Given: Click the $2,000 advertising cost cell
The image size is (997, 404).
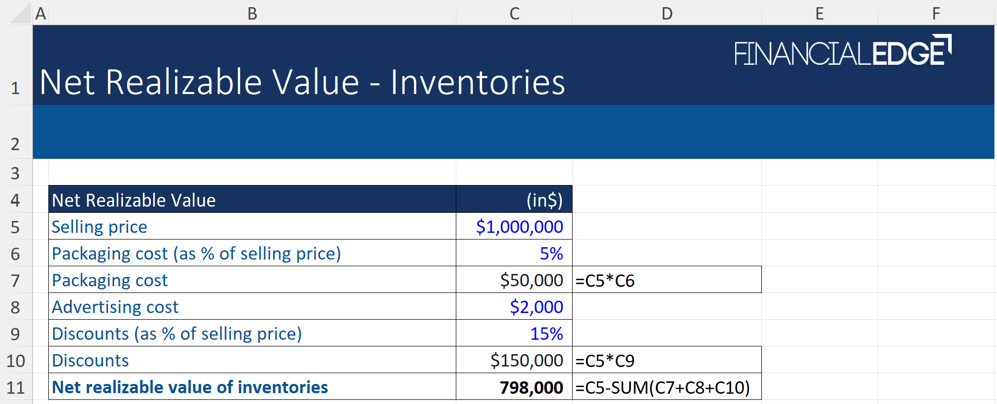Looking at the screenshot, I should (x=514, y=307).
